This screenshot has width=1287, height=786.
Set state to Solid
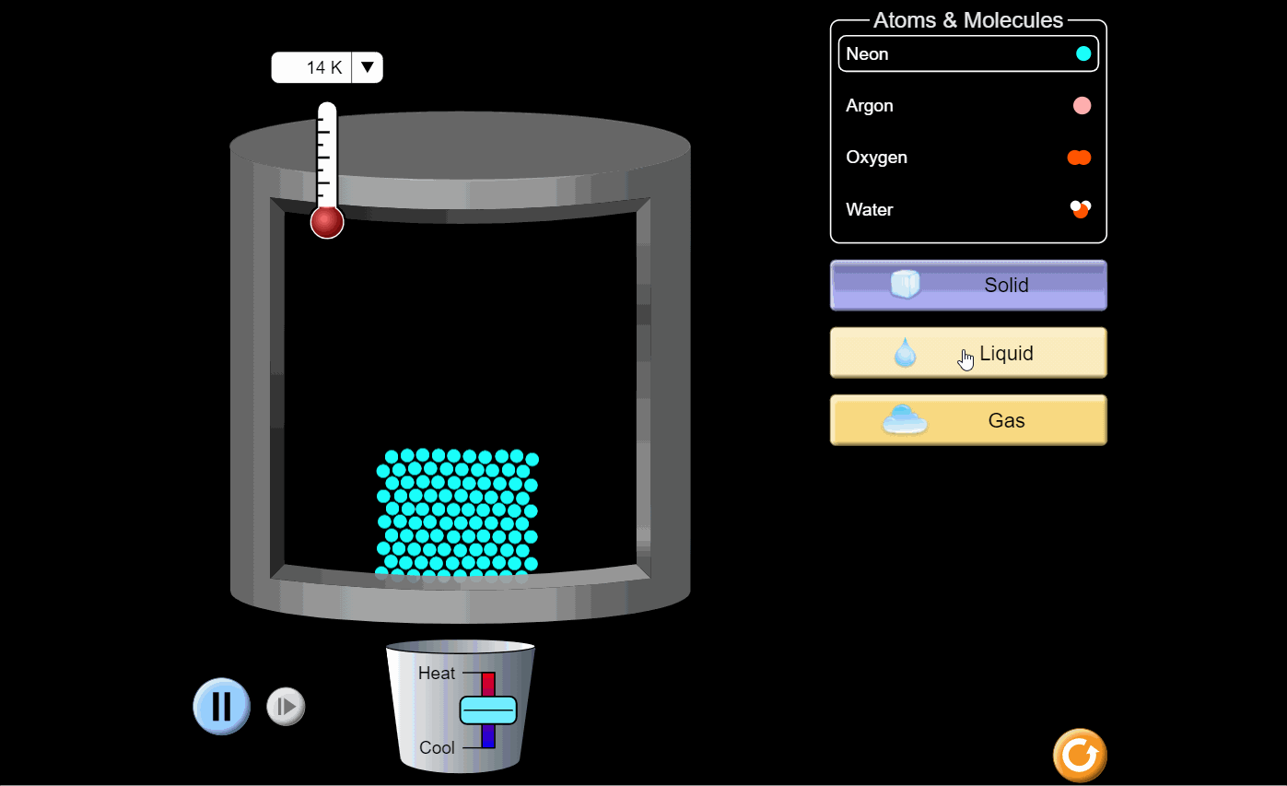pos(968,286)
